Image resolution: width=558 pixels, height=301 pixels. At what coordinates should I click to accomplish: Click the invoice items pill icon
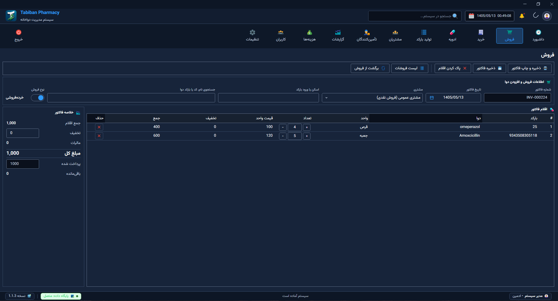coord(552,109)
